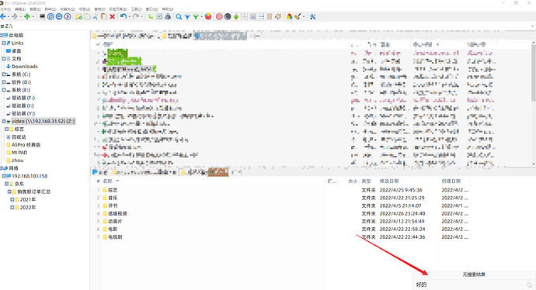This screenshot has width=536, height=290.
Task: Open the back history dropdown arrow
Action: tap(9, 17)
